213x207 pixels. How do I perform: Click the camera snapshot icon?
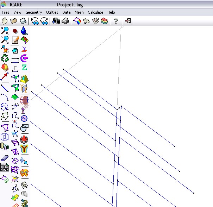click(x=56, y=21)
